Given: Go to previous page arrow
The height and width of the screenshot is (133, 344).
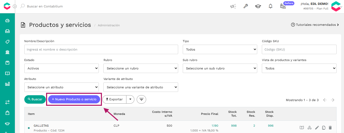Looking at the screenshot, I should click(325, 100).
